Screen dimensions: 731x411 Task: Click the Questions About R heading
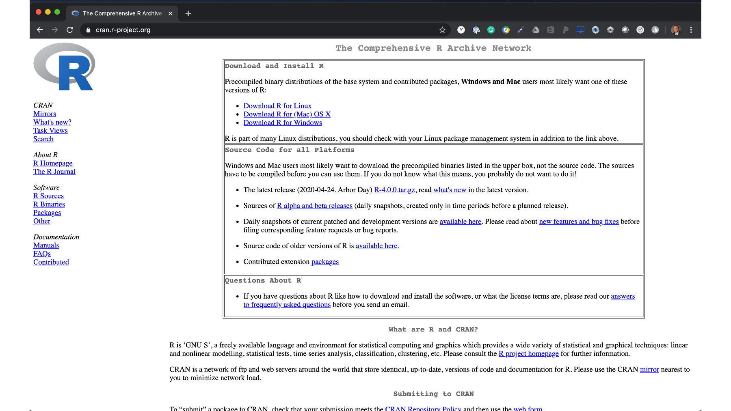point(263,280)
